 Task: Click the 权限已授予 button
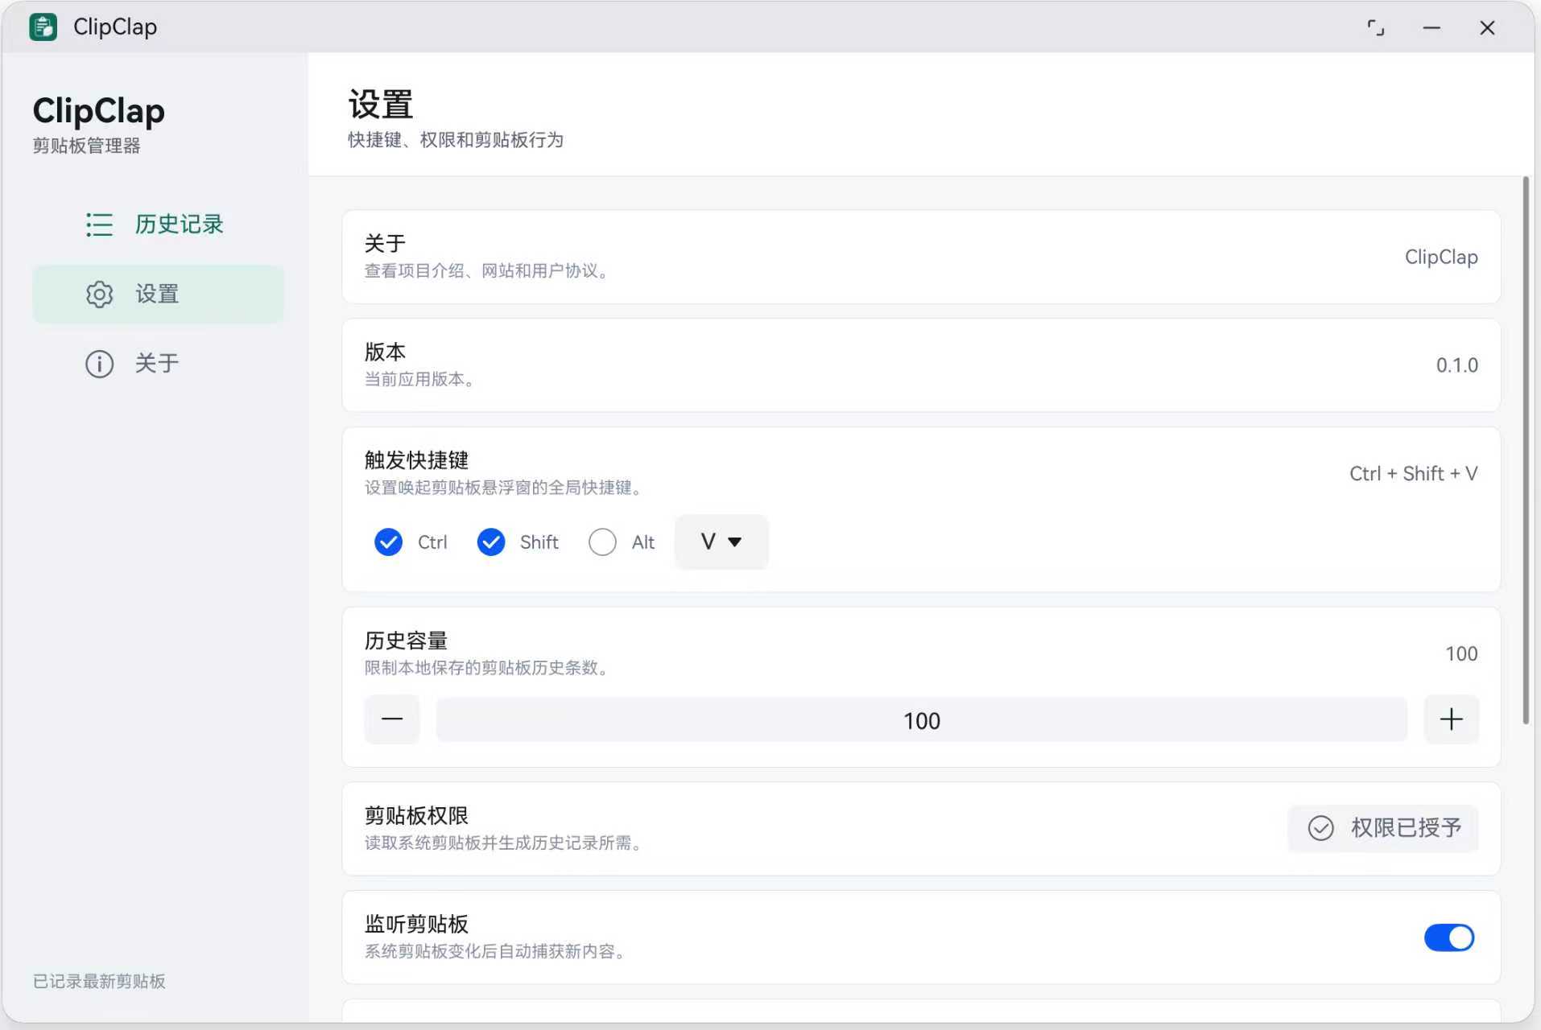[x=1383, y=828]
